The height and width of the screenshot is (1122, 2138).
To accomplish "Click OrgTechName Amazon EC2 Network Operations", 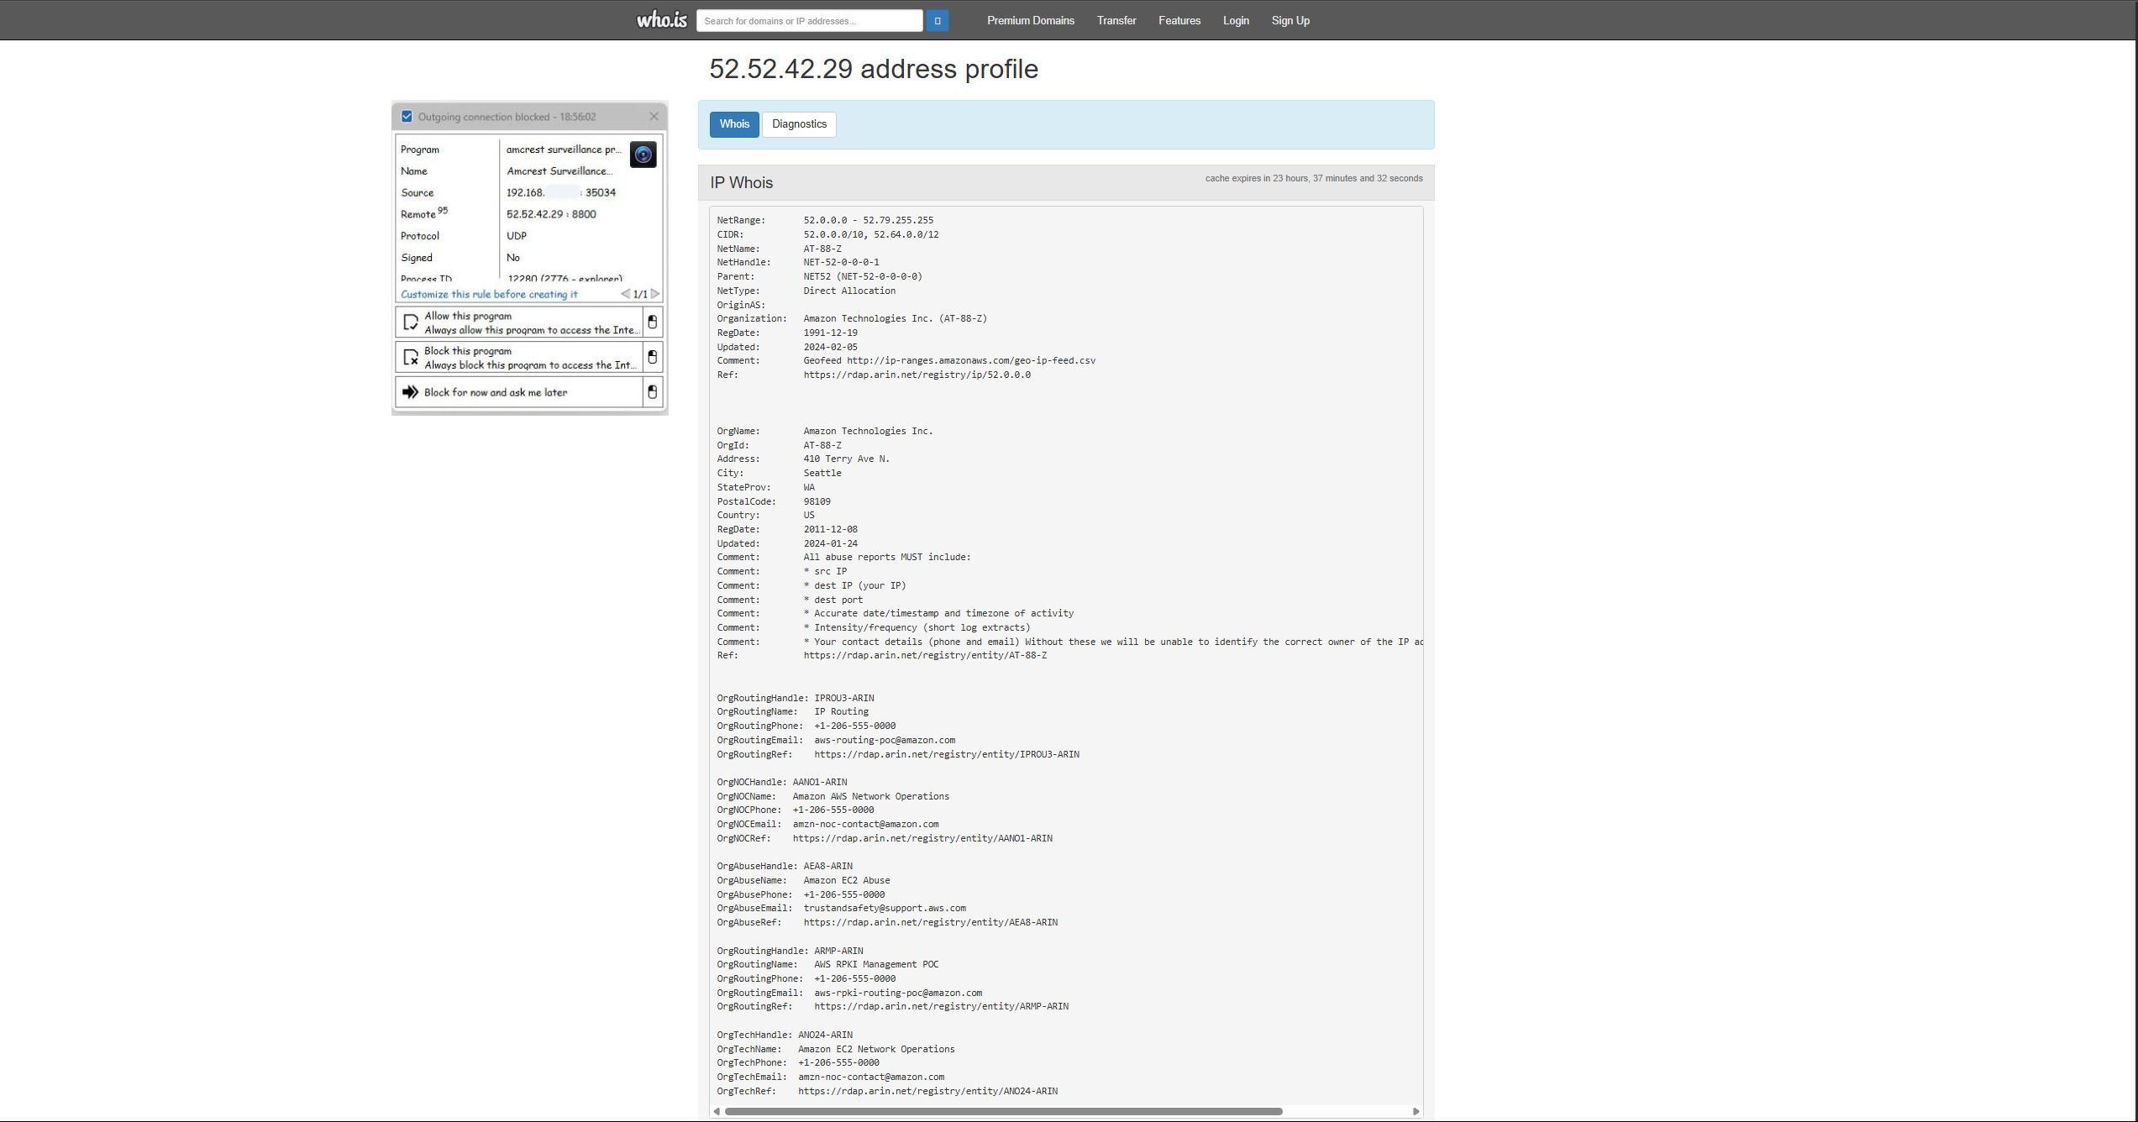I will pos(875,1049).
